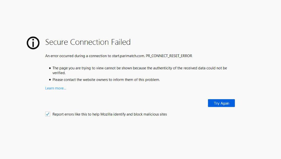
Task: Click the word "Mozilla" in checkbox label
Action: pyautogui.click(x=108, y=114)
